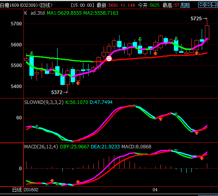
Task: Click the 04 month axis marker
Action: pyautogui.click(x=155, y=190)
